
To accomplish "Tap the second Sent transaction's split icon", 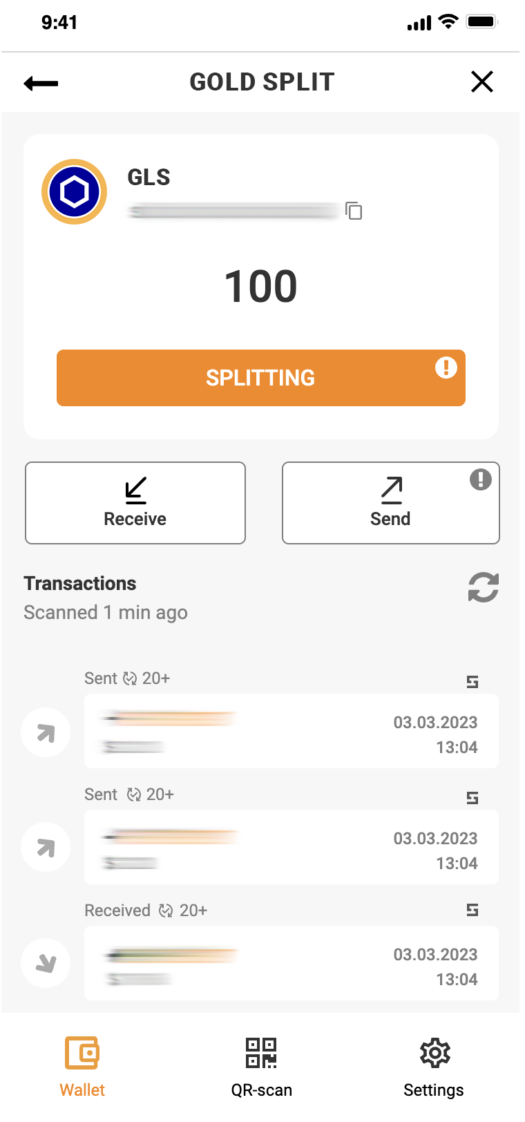I will tap(472, 798).
